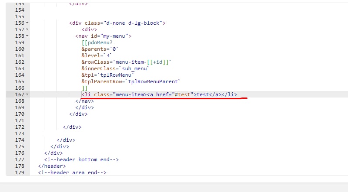Place cursor on &parents=`0` parameter

coord(100,49)
